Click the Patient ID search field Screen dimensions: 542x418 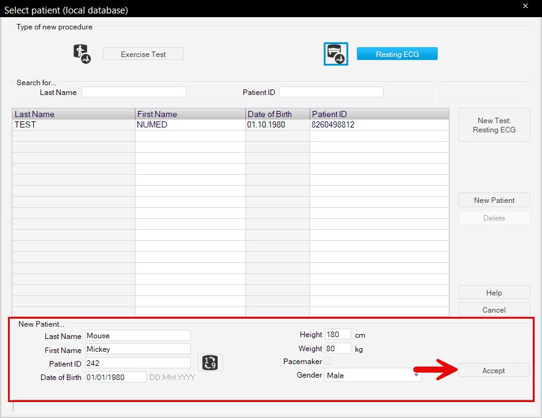coord(331,92)
